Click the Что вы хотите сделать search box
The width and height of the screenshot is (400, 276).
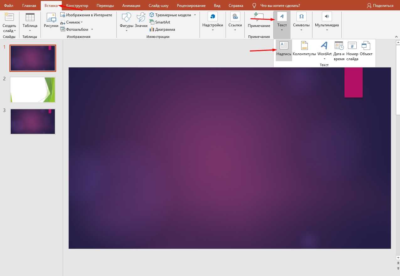click(280, 6)
